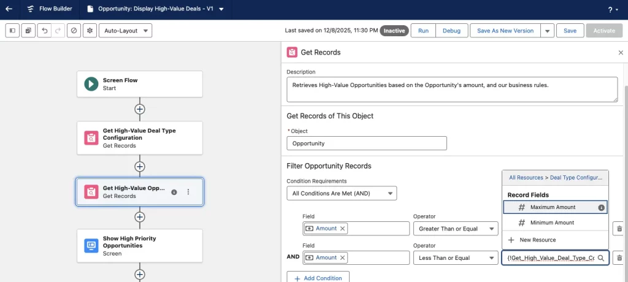The height and width of the screenshot is (282, 628).
Task: Click the circle-slash toolbar icon
Action: tap(74, 31)
